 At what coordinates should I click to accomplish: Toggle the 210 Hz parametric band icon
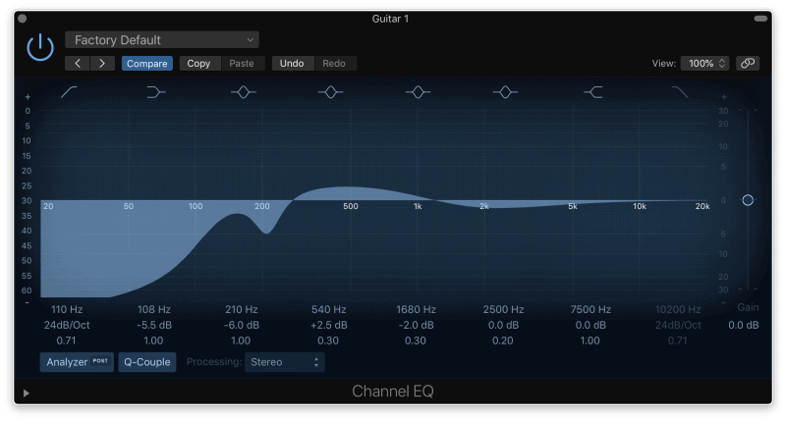click(243, 92)
